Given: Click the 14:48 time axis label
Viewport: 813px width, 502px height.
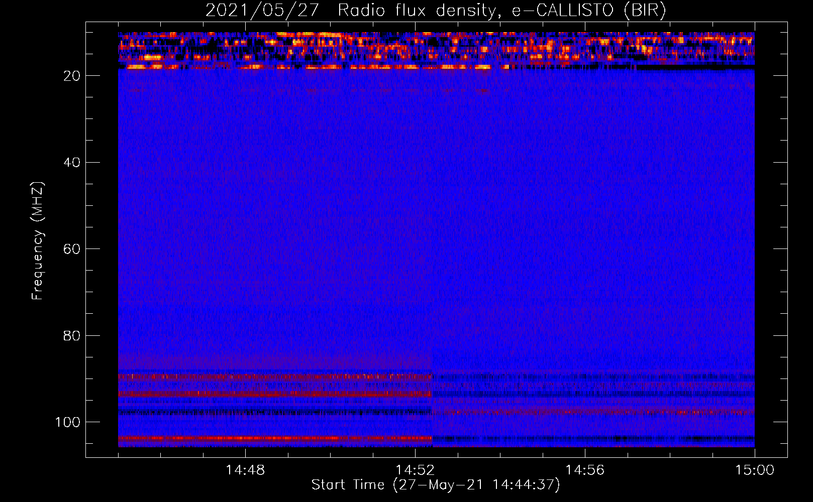Looking at the screenshot, I should tap(245, 470).
